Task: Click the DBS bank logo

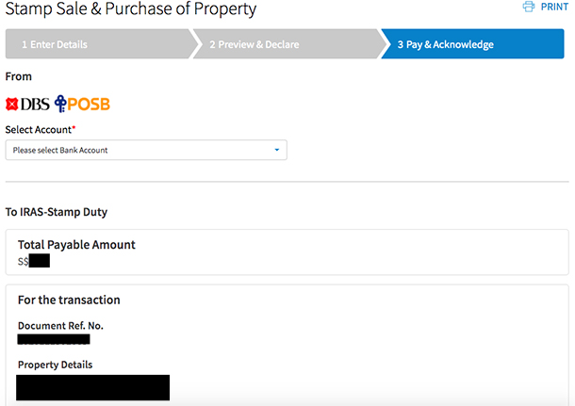Action: tap(27, 105)
